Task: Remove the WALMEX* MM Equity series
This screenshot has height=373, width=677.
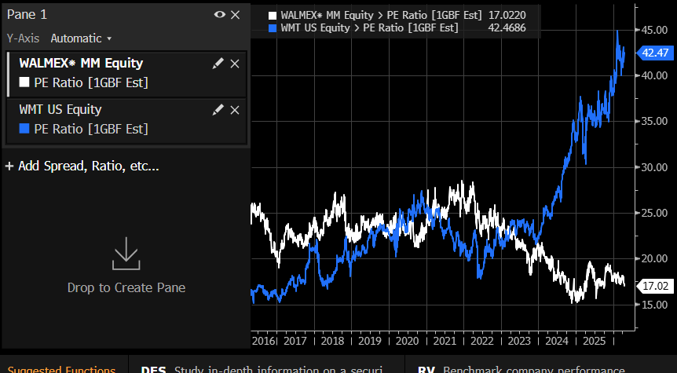Action: (x=235, y=64)
